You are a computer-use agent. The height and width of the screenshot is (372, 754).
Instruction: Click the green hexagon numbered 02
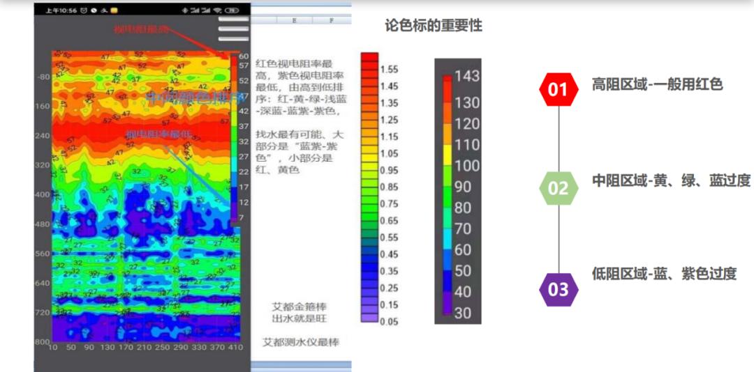tap(559, 188)
